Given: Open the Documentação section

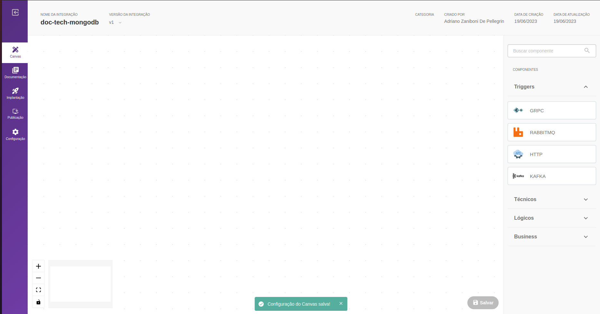Looking at the screenshot, I should click(15, 73).
